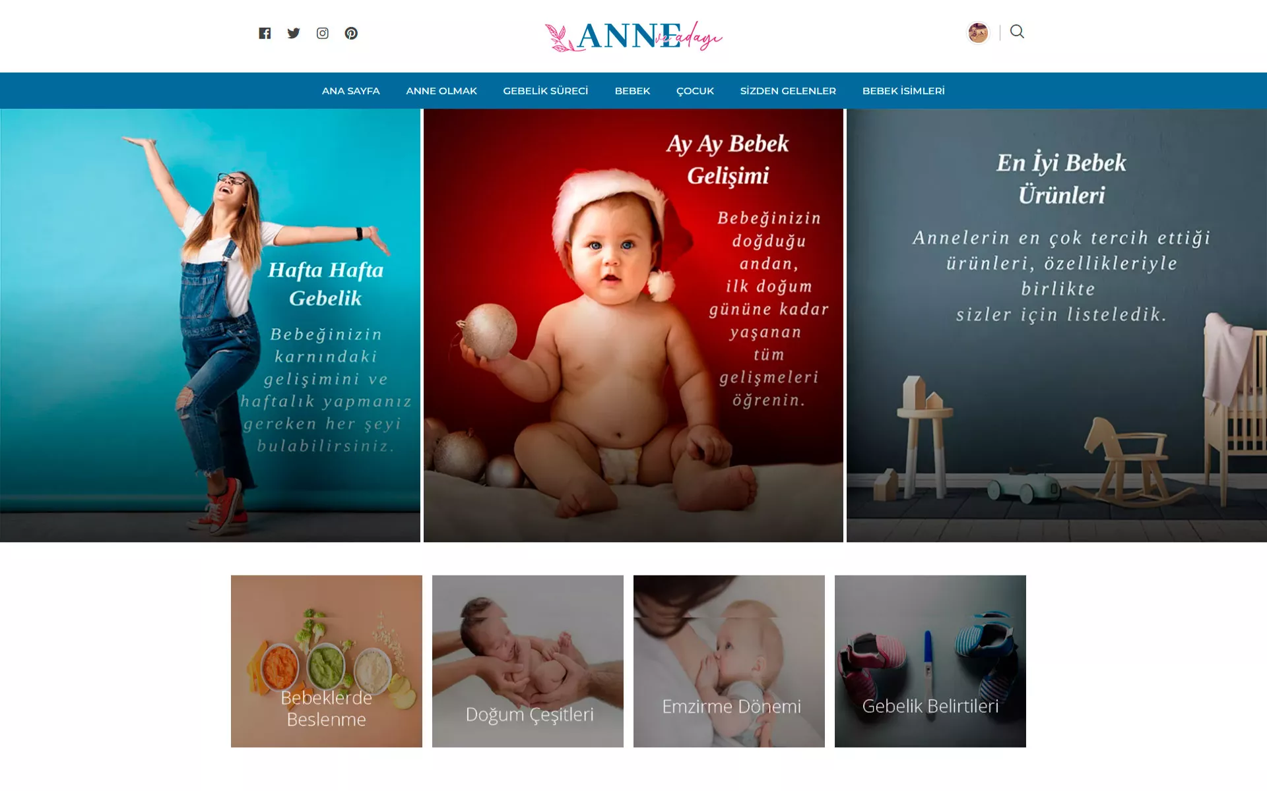This screenshot has width=1267, height=791.
Task: Open the ANNE OLMAK menu
Action: 441,91
